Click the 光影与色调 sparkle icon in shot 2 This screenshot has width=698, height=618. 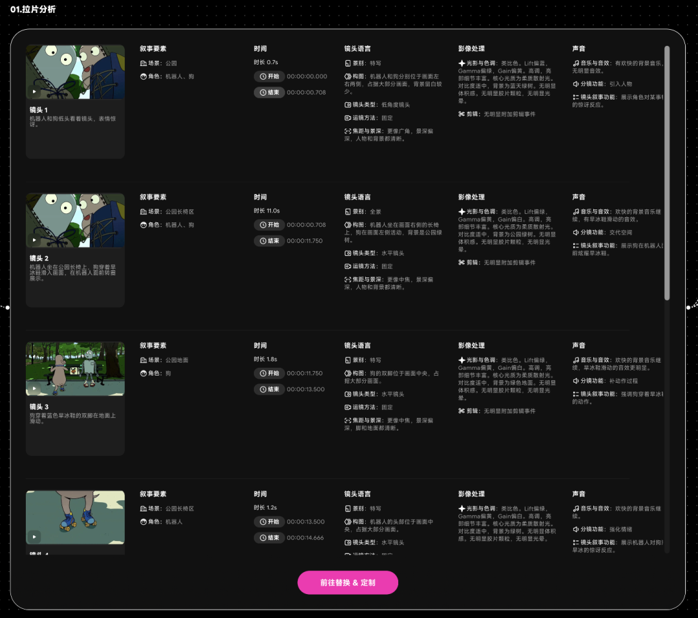coord(461,212)
